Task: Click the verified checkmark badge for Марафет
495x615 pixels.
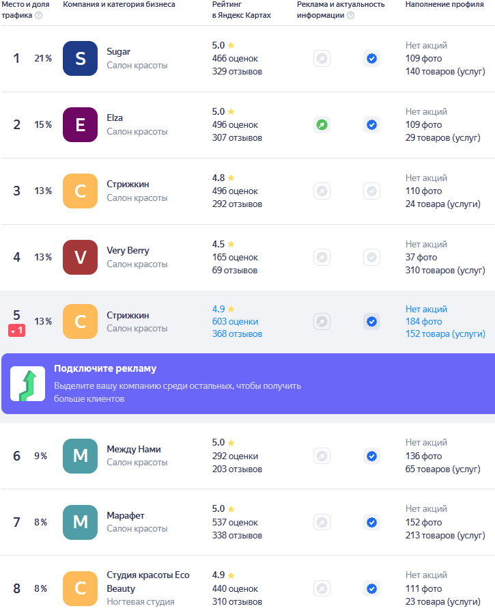Action: 371,523
